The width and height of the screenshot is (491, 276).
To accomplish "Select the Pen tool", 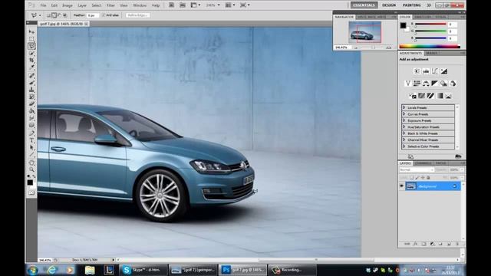I will point(31,133).
